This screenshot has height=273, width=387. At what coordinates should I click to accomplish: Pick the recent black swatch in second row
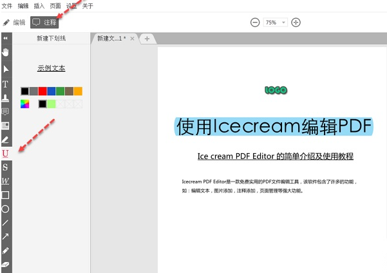[42, 104]
